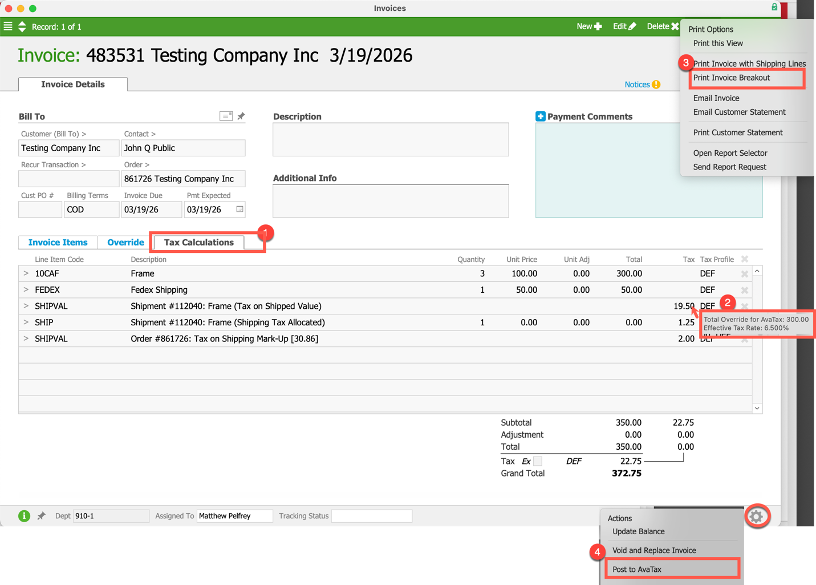Screen dimensions: 816x585
Task: Select the Invoice Details tab
Action: point(73,84)
